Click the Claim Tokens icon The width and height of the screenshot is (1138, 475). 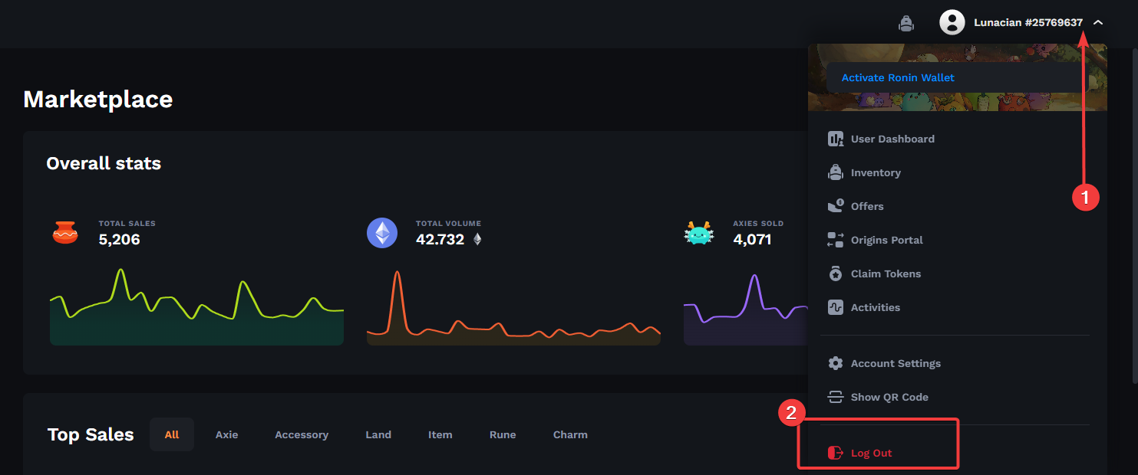(836, 274)
